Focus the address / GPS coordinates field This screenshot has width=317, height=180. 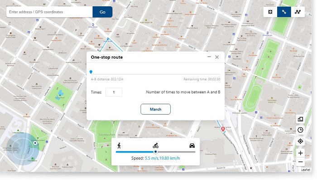pyautogui.click(x=49, y=12)
